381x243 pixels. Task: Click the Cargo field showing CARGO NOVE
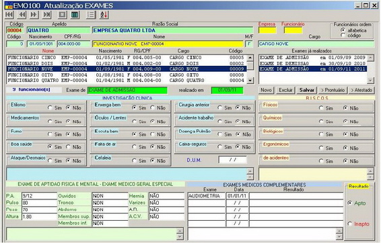[316, 44]
